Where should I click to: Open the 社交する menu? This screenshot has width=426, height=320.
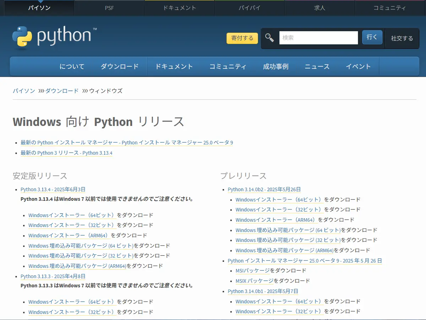tap(402, 38)
